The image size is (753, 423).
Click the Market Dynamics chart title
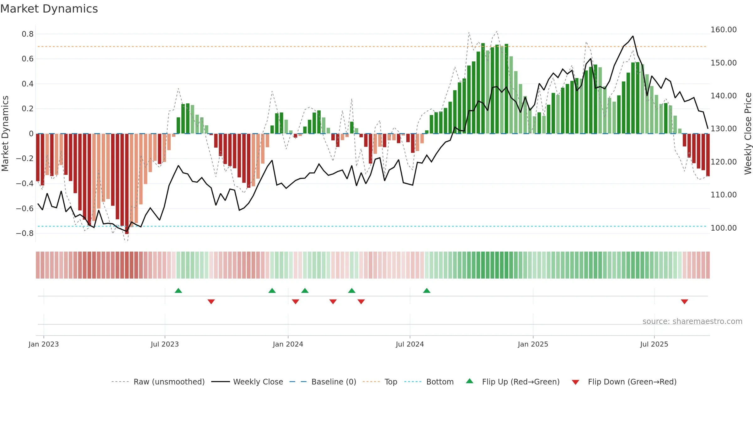click(x=49, y=9)
